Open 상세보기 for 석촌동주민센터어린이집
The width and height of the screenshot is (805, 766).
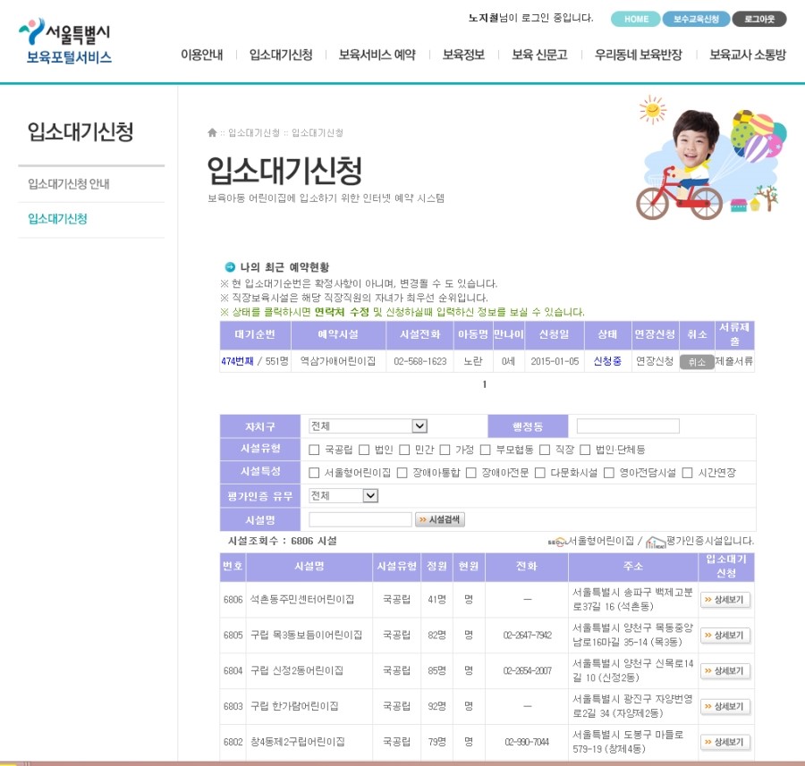(x=724, y=600)
